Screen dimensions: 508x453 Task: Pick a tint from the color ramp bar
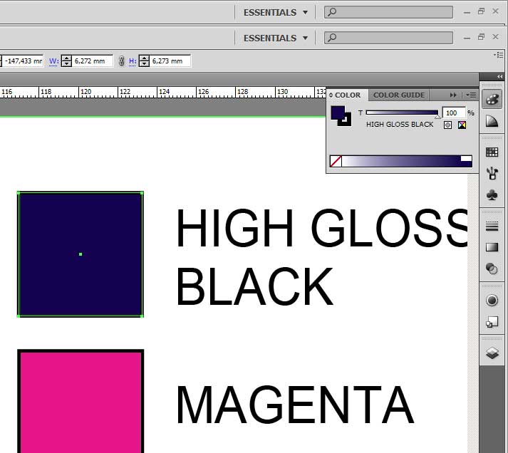point(401,161)
